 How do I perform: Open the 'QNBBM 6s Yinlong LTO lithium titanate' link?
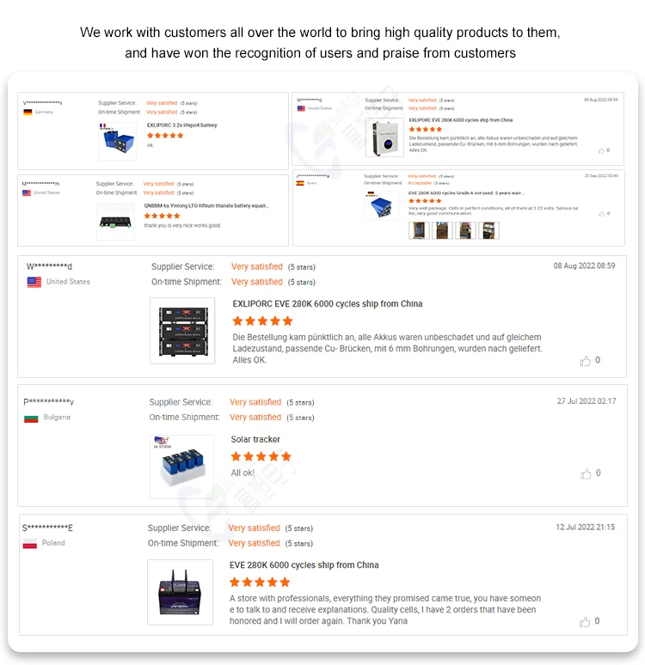point(206,206)
